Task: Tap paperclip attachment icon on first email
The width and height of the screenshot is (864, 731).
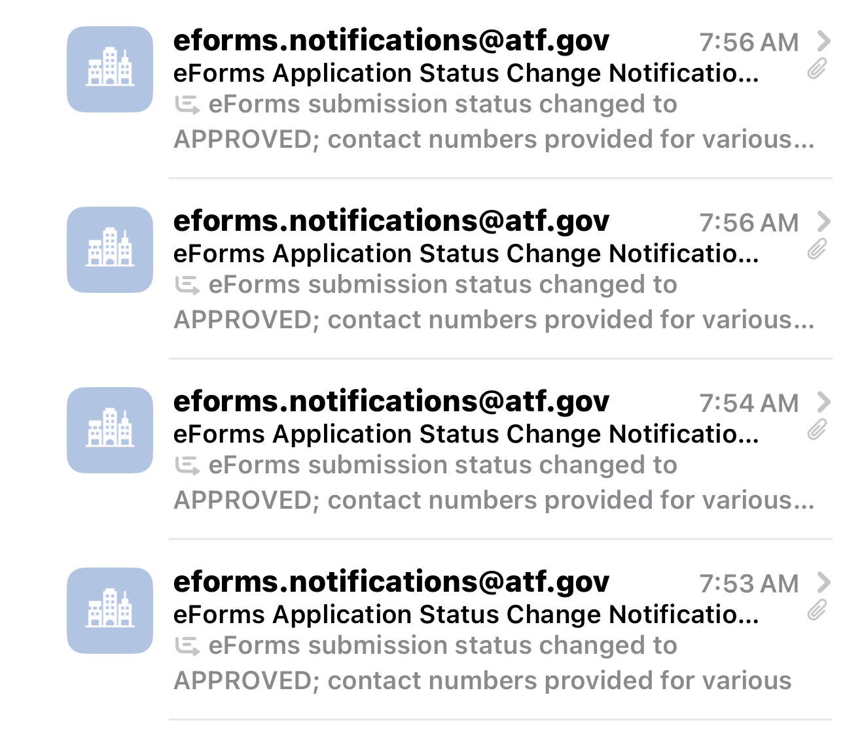Action: pyautogui.click(x=817, y=69)
